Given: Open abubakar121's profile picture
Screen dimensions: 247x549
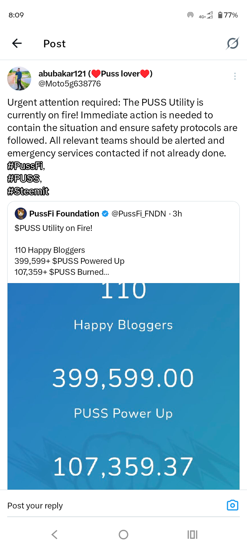Looking at the screenshot, I should coord(19,79).
